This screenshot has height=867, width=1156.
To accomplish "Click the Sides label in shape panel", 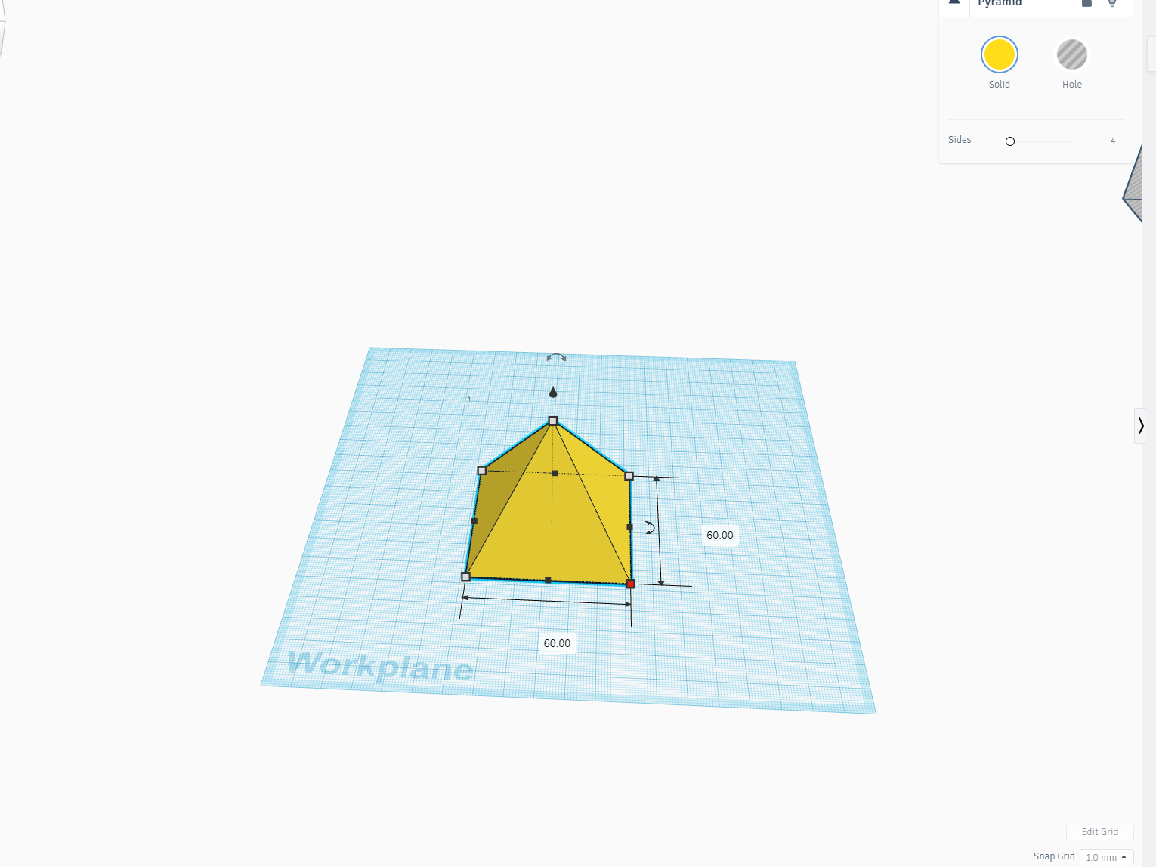I will pyautogui.click(x=960, y=140).
